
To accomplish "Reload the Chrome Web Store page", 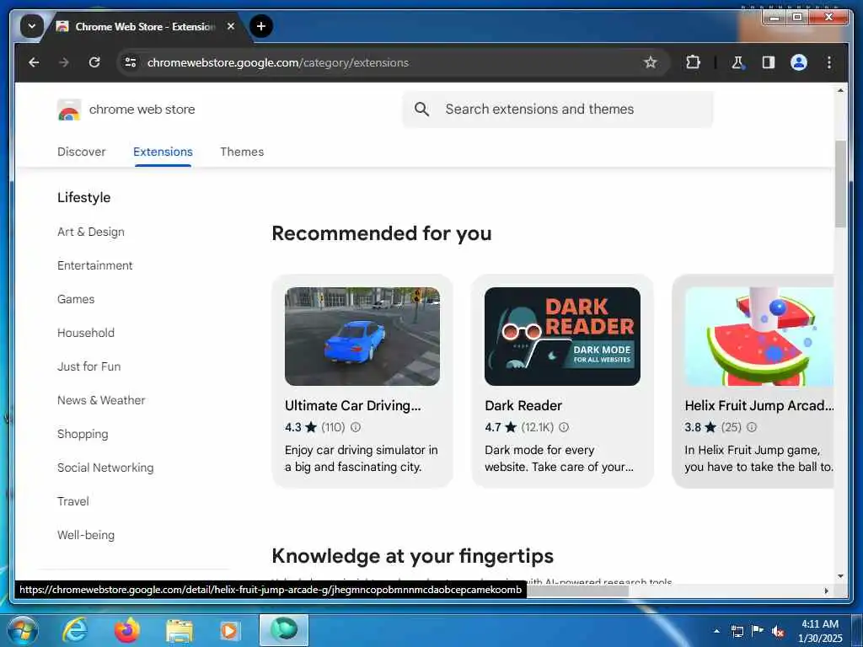I will 94,62.
